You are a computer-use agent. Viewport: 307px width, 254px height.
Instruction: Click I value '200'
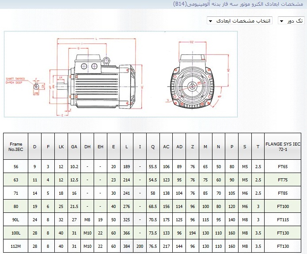[x=140, y=246]
